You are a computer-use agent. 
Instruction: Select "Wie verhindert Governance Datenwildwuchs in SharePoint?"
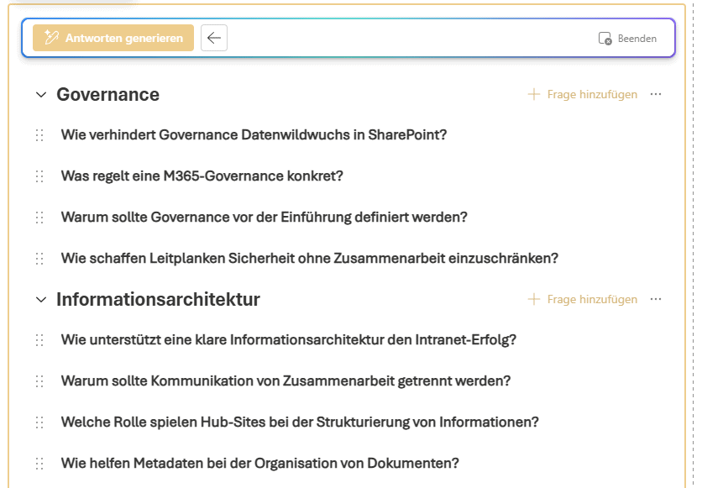[x=254, y=134]
